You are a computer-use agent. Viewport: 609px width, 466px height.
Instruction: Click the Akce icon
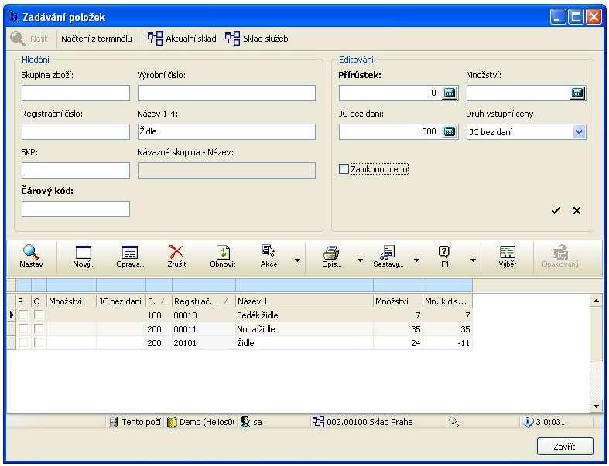[269, 251]
